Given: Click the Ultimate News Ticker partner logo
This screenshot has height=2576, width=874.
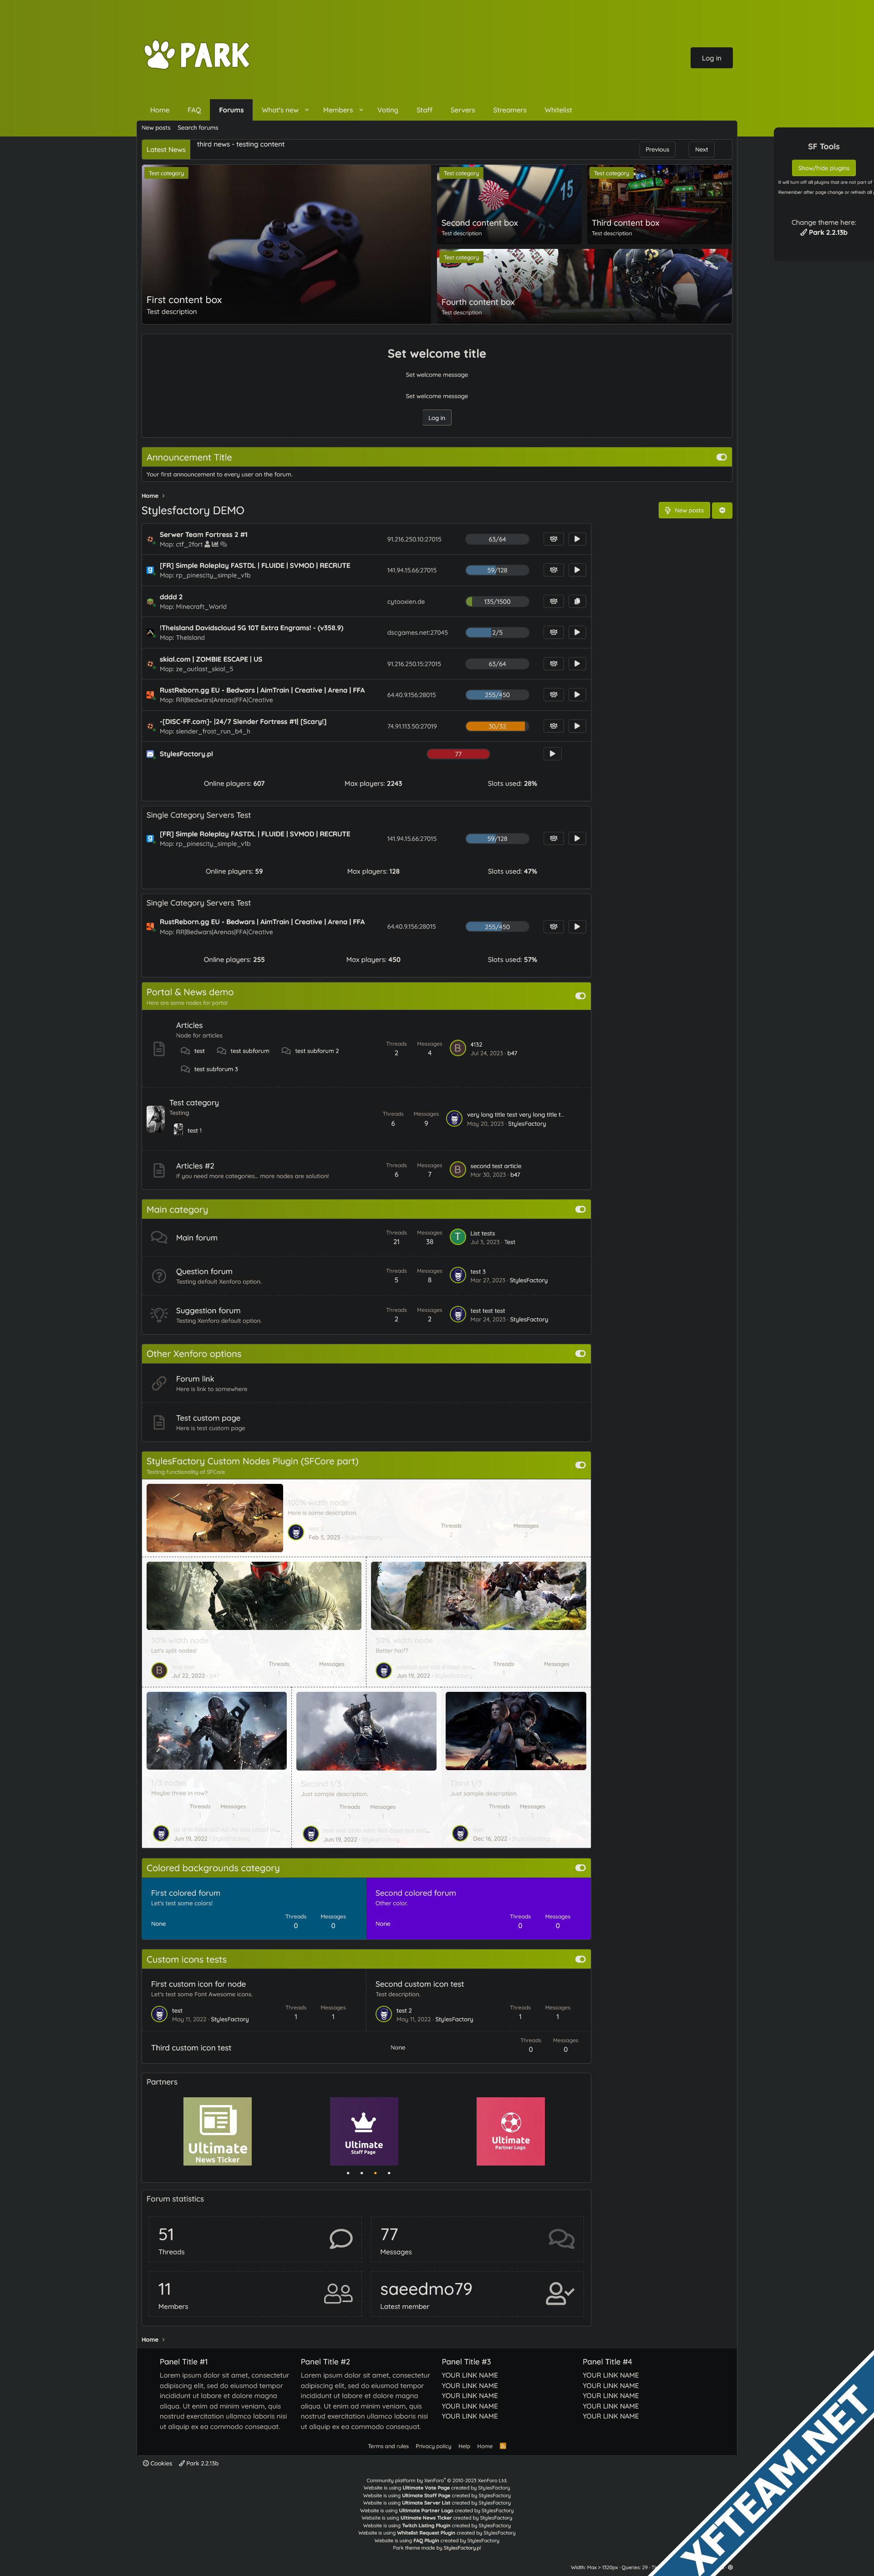Looking at the screenshot, I should [x=218, y=2131].
